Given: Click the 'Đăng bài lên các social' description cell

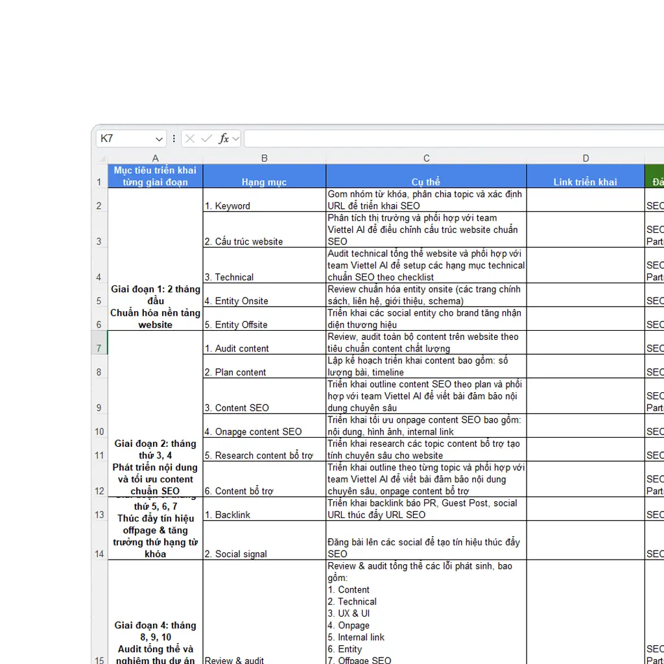Looking at the screenshot, I should pos(427,540).
